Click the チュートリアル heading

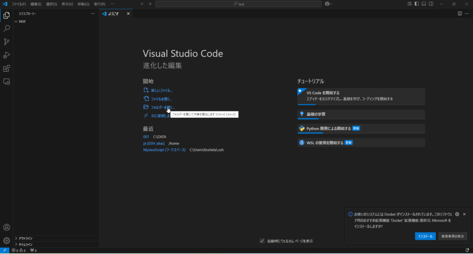(311, 81)
